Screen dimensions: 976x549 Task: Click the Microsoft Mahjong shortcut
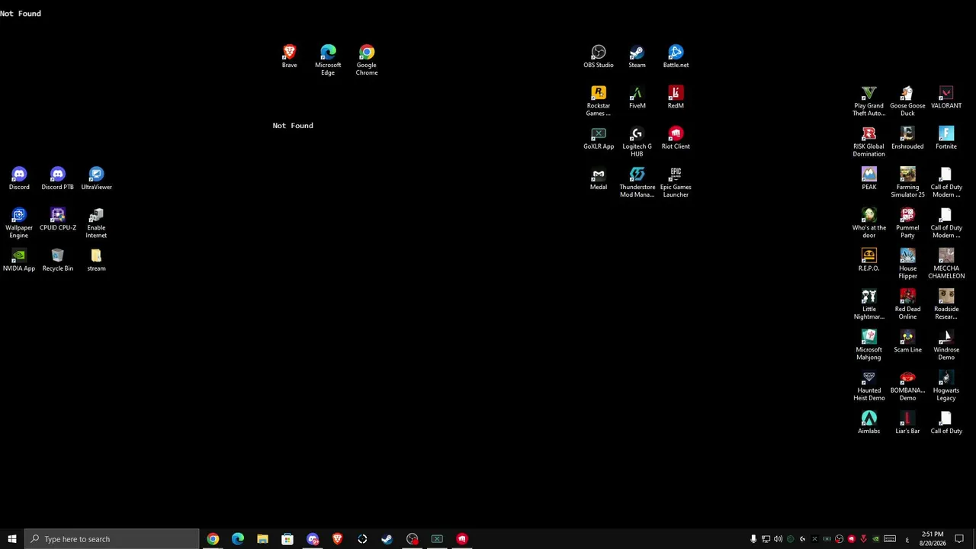click(869, 345)
